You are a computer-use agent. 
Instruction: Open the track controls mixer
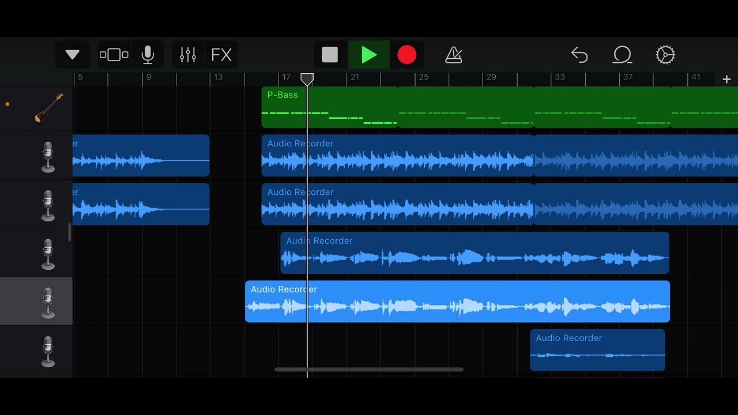[188, 55]
